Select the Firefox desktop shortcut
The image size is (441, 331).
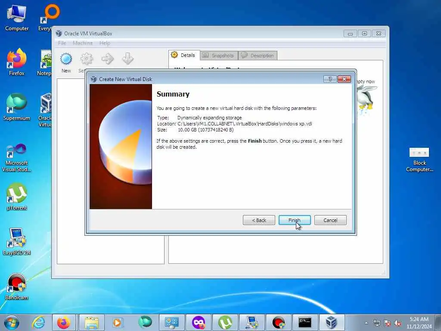(x=17, y=62)
